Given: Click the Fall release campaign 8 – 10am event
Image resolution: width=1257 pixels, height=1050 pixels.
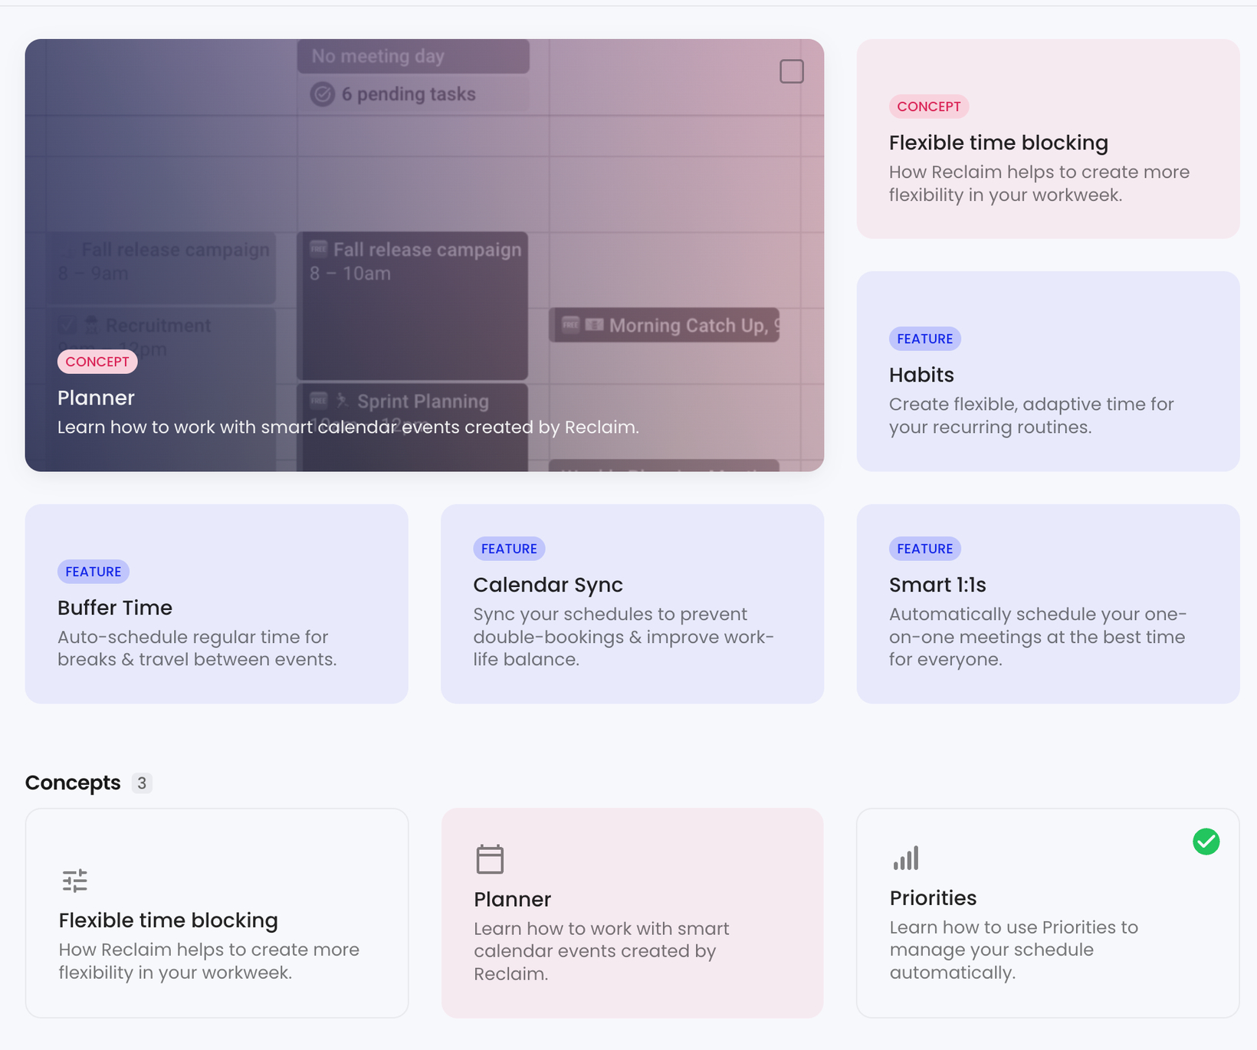Looking at the screenshot, I should [412, 306].
